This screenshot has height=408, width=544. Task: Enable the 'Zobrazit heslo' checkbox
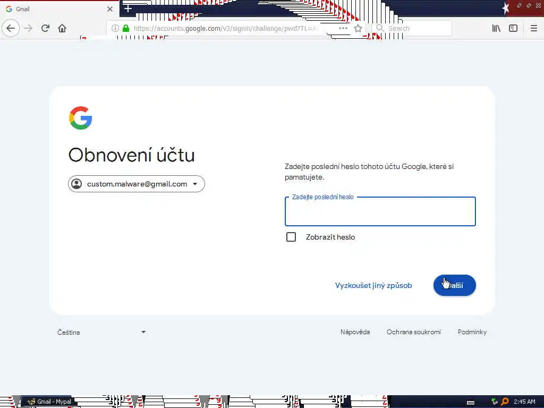pos(291,237)
